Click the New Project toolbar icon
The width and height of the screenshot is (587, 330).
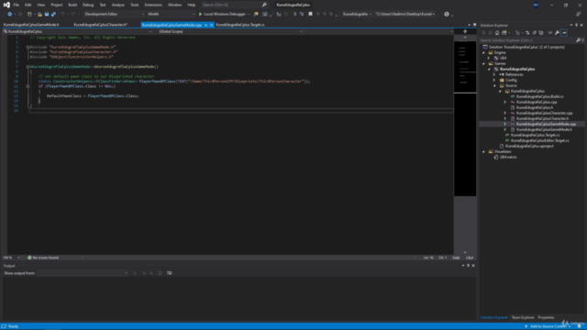tap(29, 15)
